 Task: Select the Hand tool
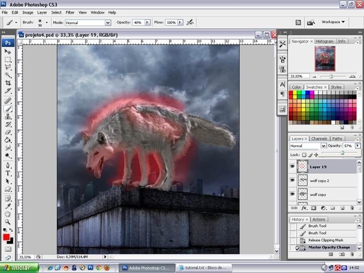8,214
